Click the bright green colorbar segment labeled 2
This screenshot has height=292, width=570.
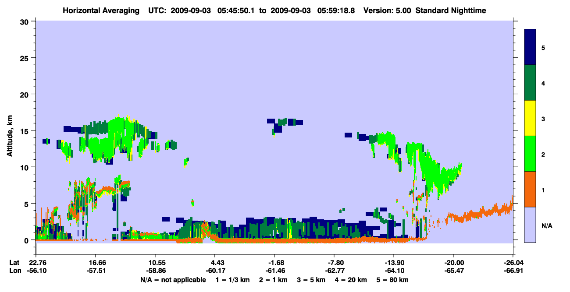click(x=530, y=154)
